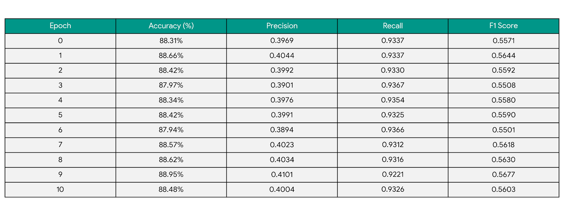Click the epoch 6 row label
Screen dimensions: 564x216
[60, 130]
